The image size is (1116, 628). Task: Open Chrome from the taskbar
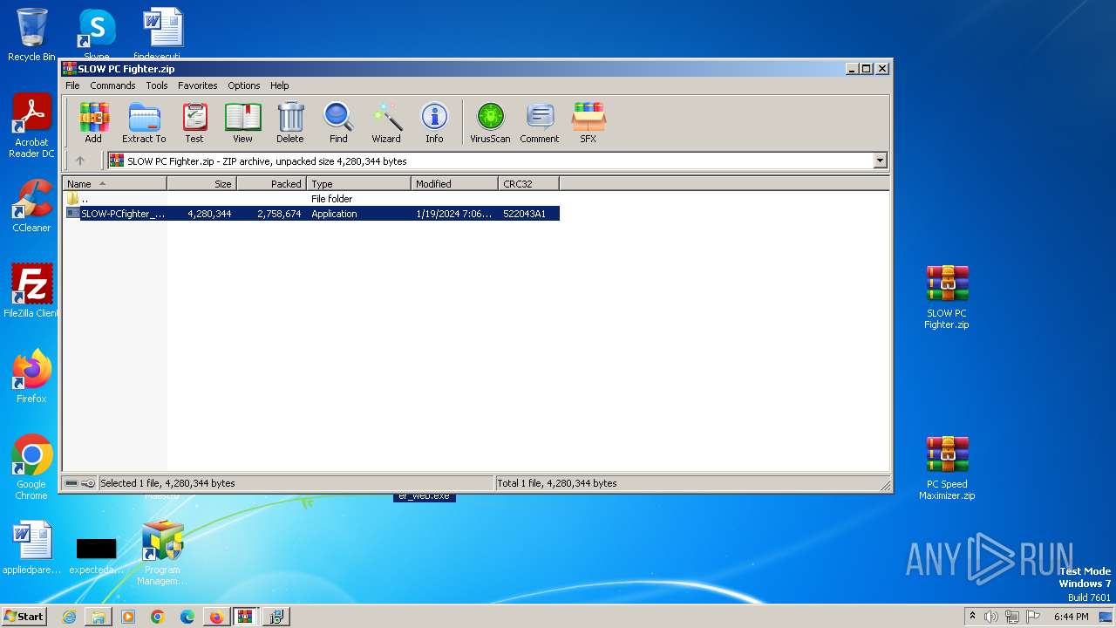[158, 617]
